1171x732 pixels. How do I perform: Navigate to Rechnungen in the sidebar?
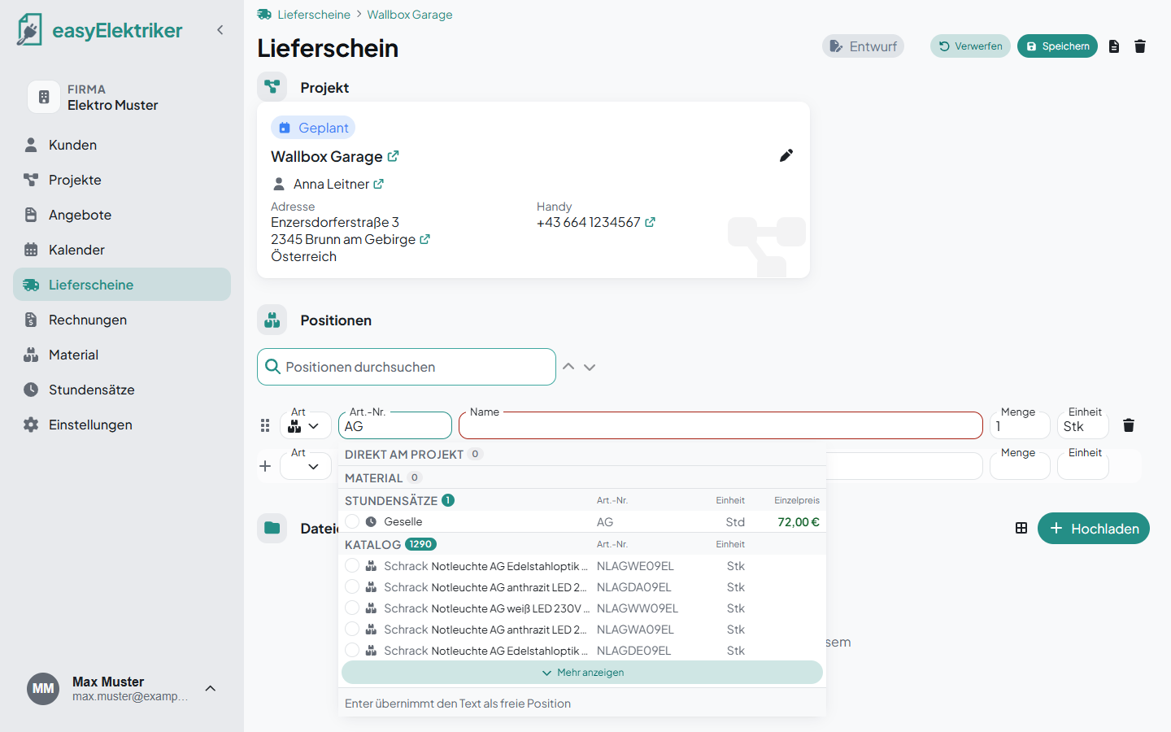pos(122,320)
